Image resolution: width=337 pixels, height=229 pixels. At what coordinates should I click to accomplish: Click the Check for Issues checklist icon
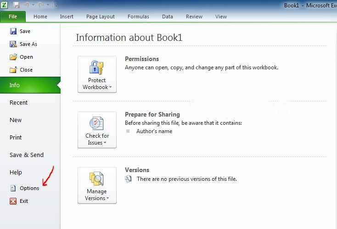coord(96,123)
